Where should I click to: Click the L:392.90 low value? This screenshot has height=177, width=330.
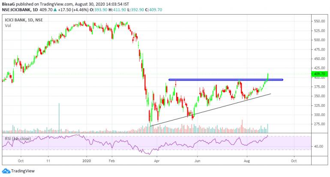click(135, 10)
